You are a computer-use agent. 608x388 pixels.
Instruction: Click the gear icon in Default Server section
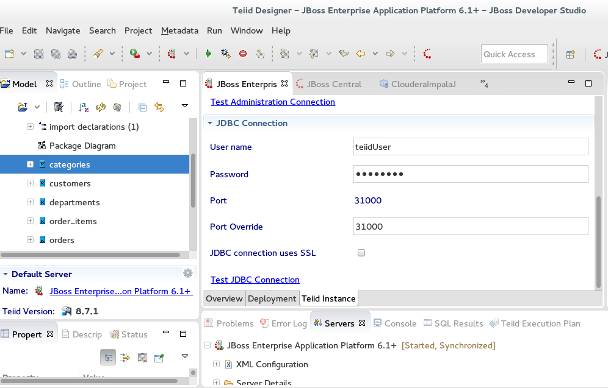pos(187,273)
